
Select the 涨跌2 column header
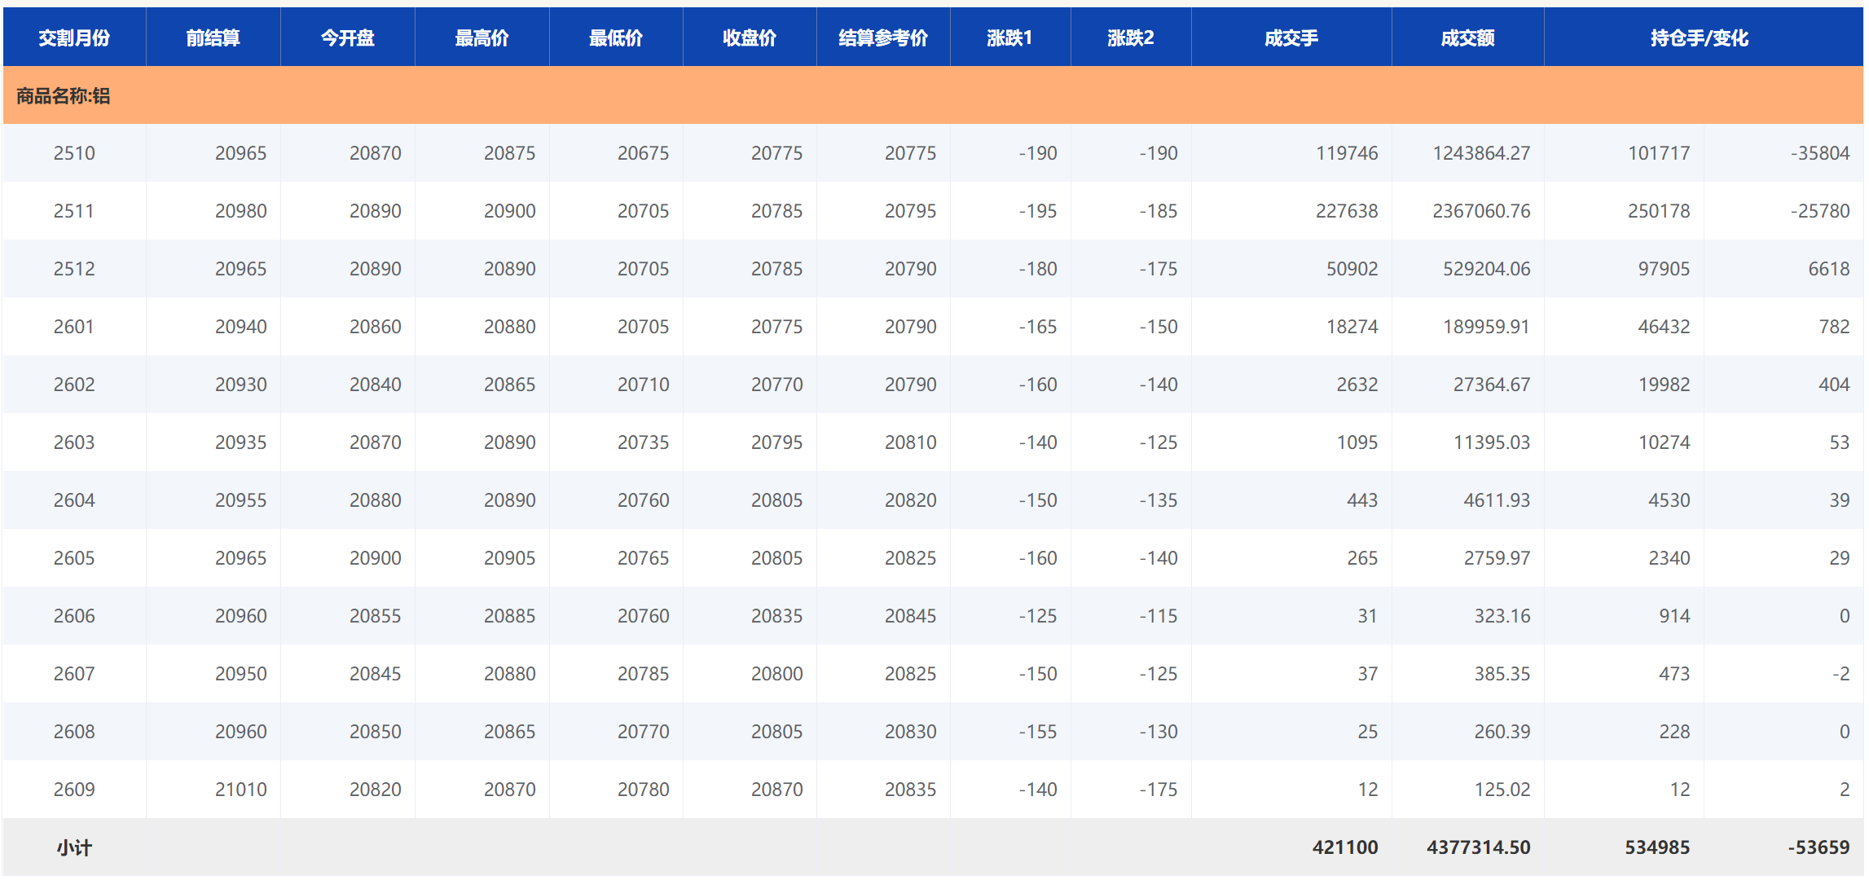click(1130, 37)
